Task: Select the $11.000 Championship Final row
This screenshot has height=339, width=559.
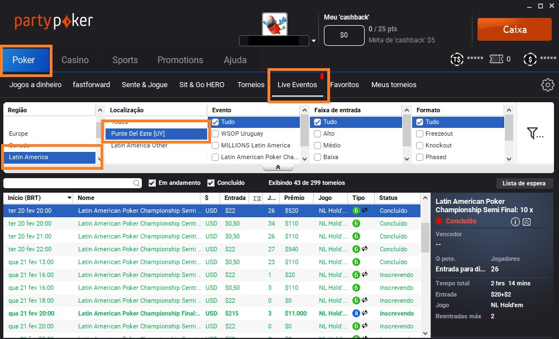Action: (x=212, y=313)
